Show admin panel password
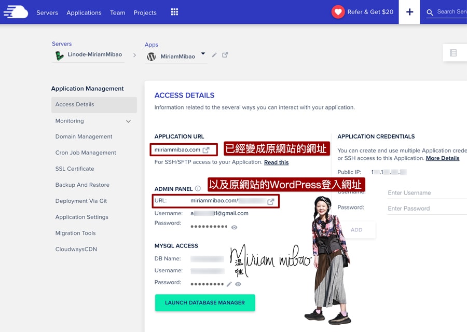Image resolution: width=467 pixels, height=332 pixels. pos(234,227)
